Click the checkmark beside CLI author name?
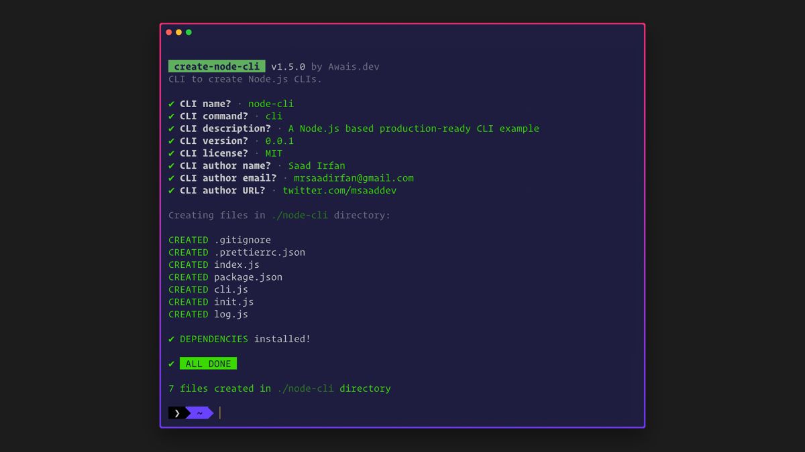This screenshot has width=805, height=452. (x=172, y=166)
